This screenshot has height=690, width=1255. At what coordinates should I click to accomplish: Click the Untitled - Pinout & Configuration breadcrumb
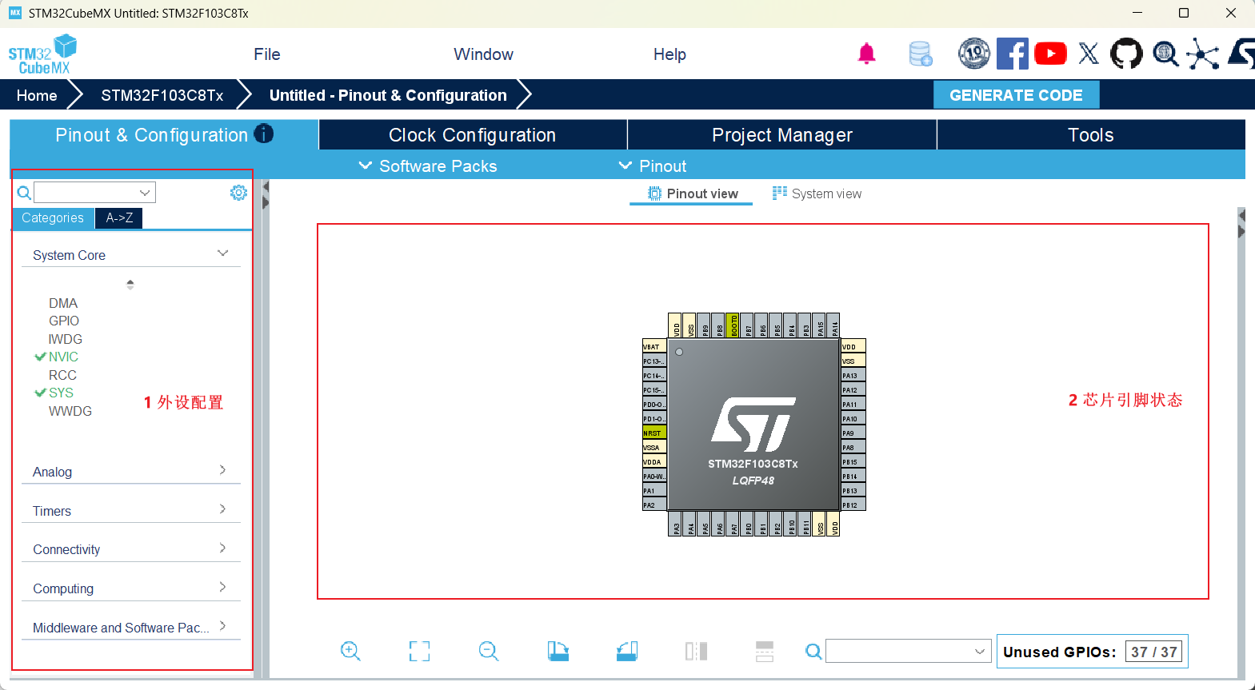coord(388,95)
